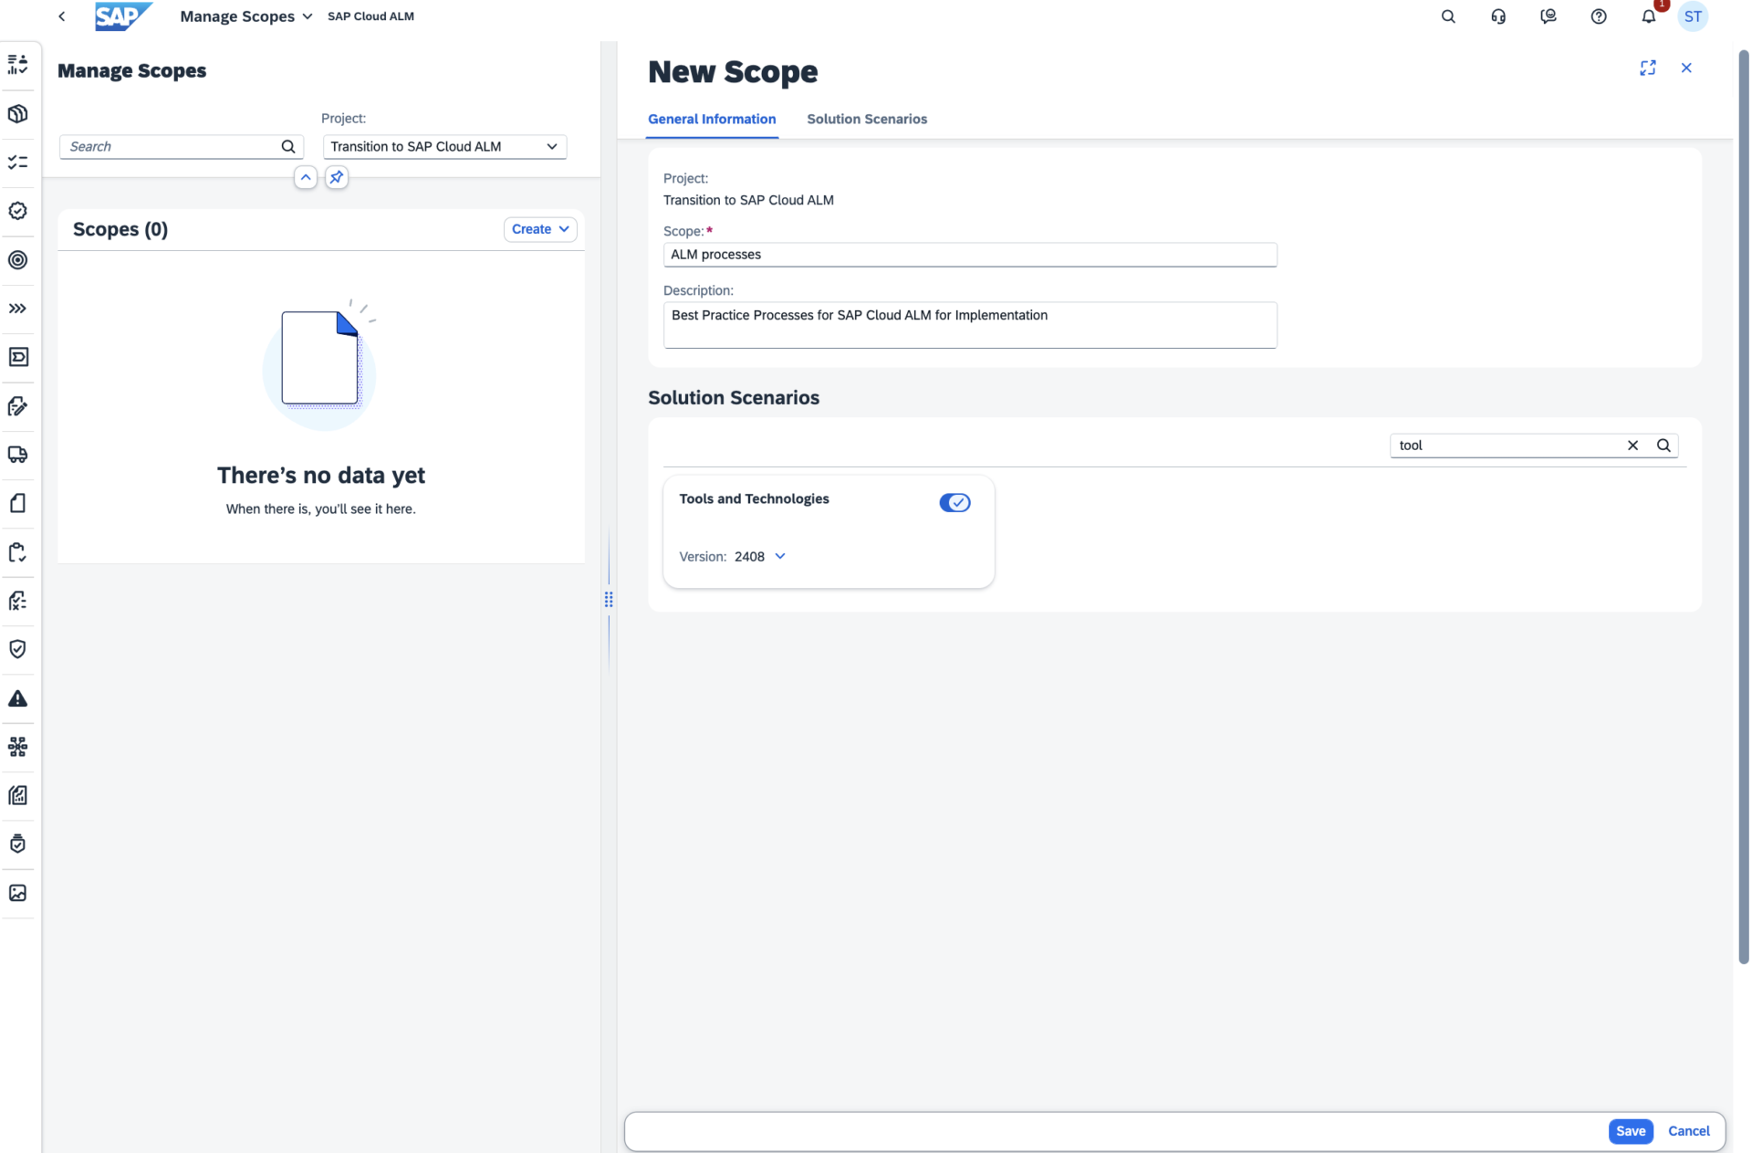Image resolution: width=1752 pixels, height=1153 pixels.
Task: Expand the Version 2408 dropdown
Action: [780, 556]
